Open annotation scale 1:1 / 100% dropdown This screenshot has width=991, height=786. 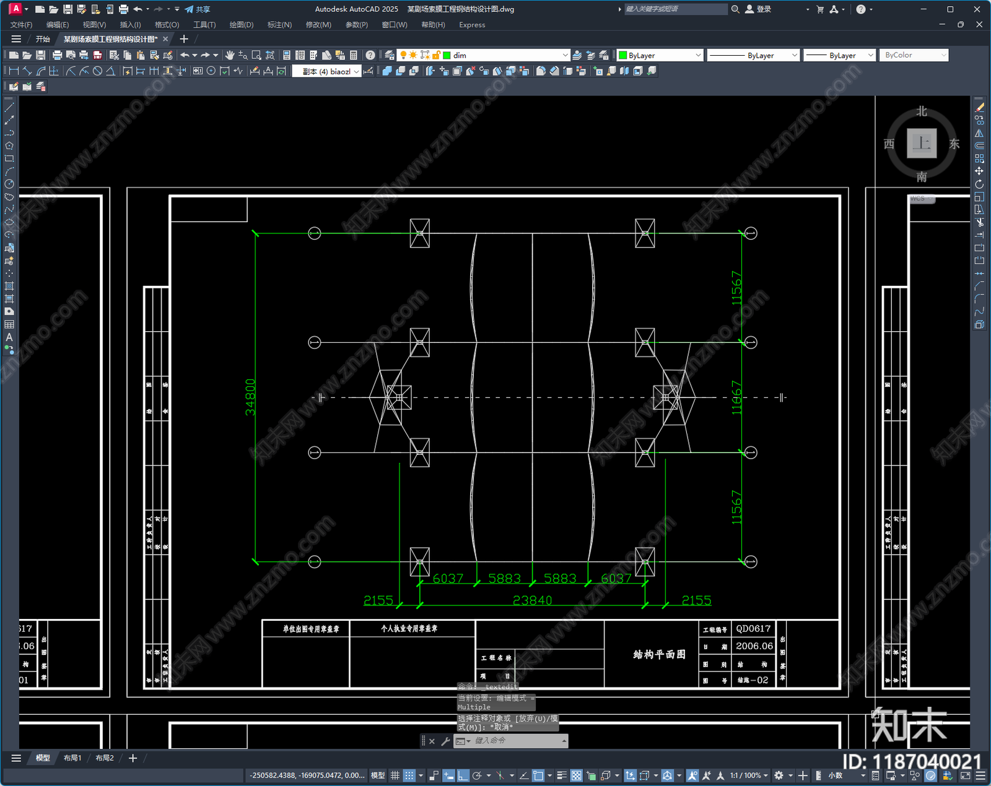click(749, 775)
